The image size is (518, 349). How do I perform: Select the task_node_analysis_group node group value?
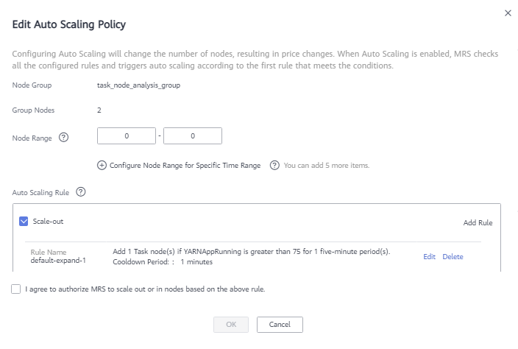tap(139, 85)
